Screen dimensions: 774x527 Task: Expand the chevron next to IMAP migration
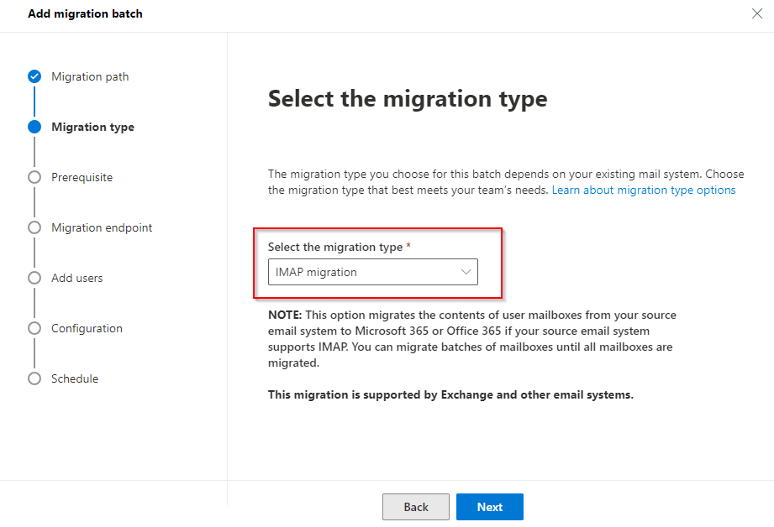click(466, 272)
